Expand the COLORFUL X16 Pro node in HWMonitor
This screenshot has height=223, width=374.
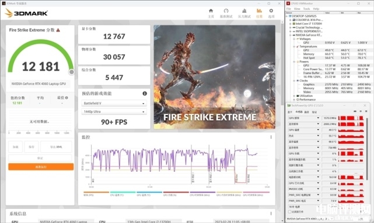[x=291, y=20]
